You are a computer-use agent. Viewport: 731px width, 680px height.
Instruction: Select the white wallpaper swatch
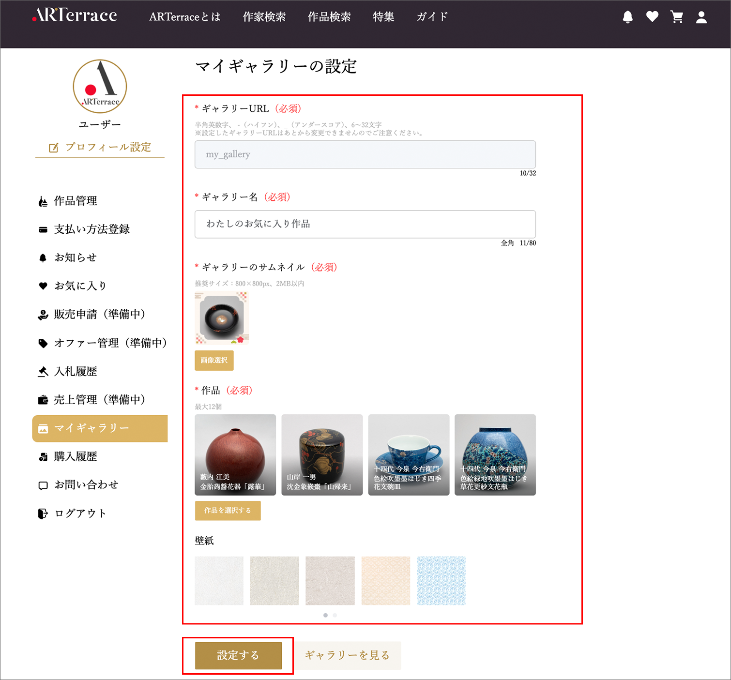click(219, 581)
